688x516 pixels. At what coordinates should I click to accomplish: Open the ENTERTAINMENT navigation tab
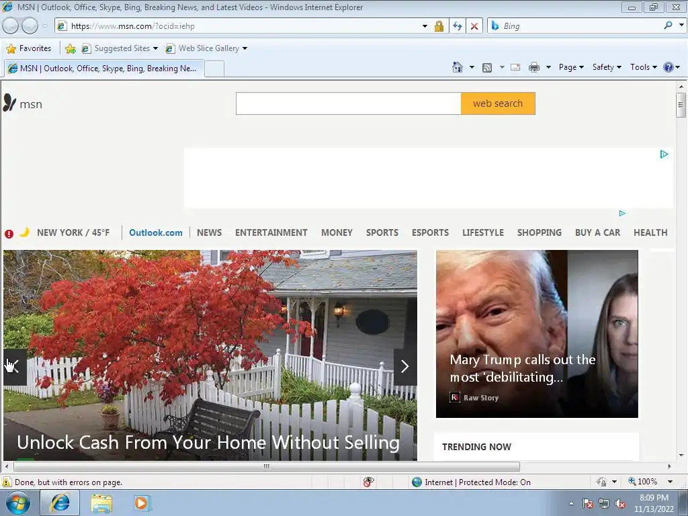point(271,232)
